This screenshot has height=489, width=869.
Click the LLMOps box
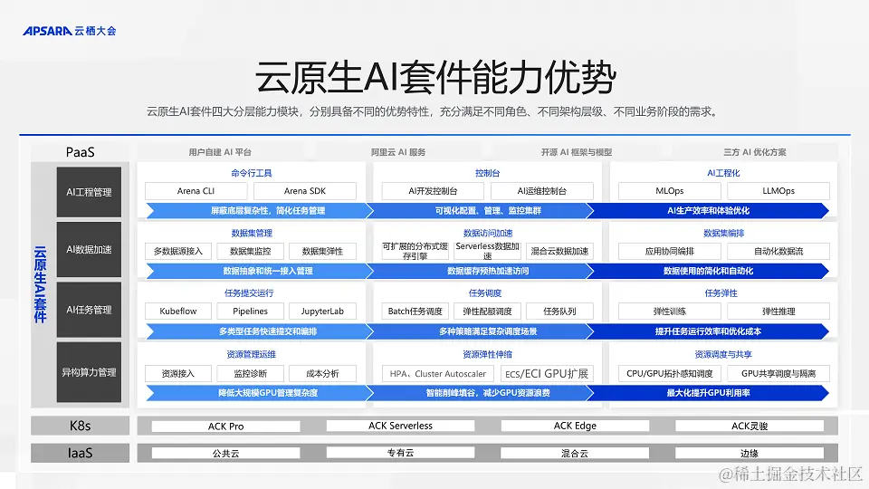coord(778,191)
